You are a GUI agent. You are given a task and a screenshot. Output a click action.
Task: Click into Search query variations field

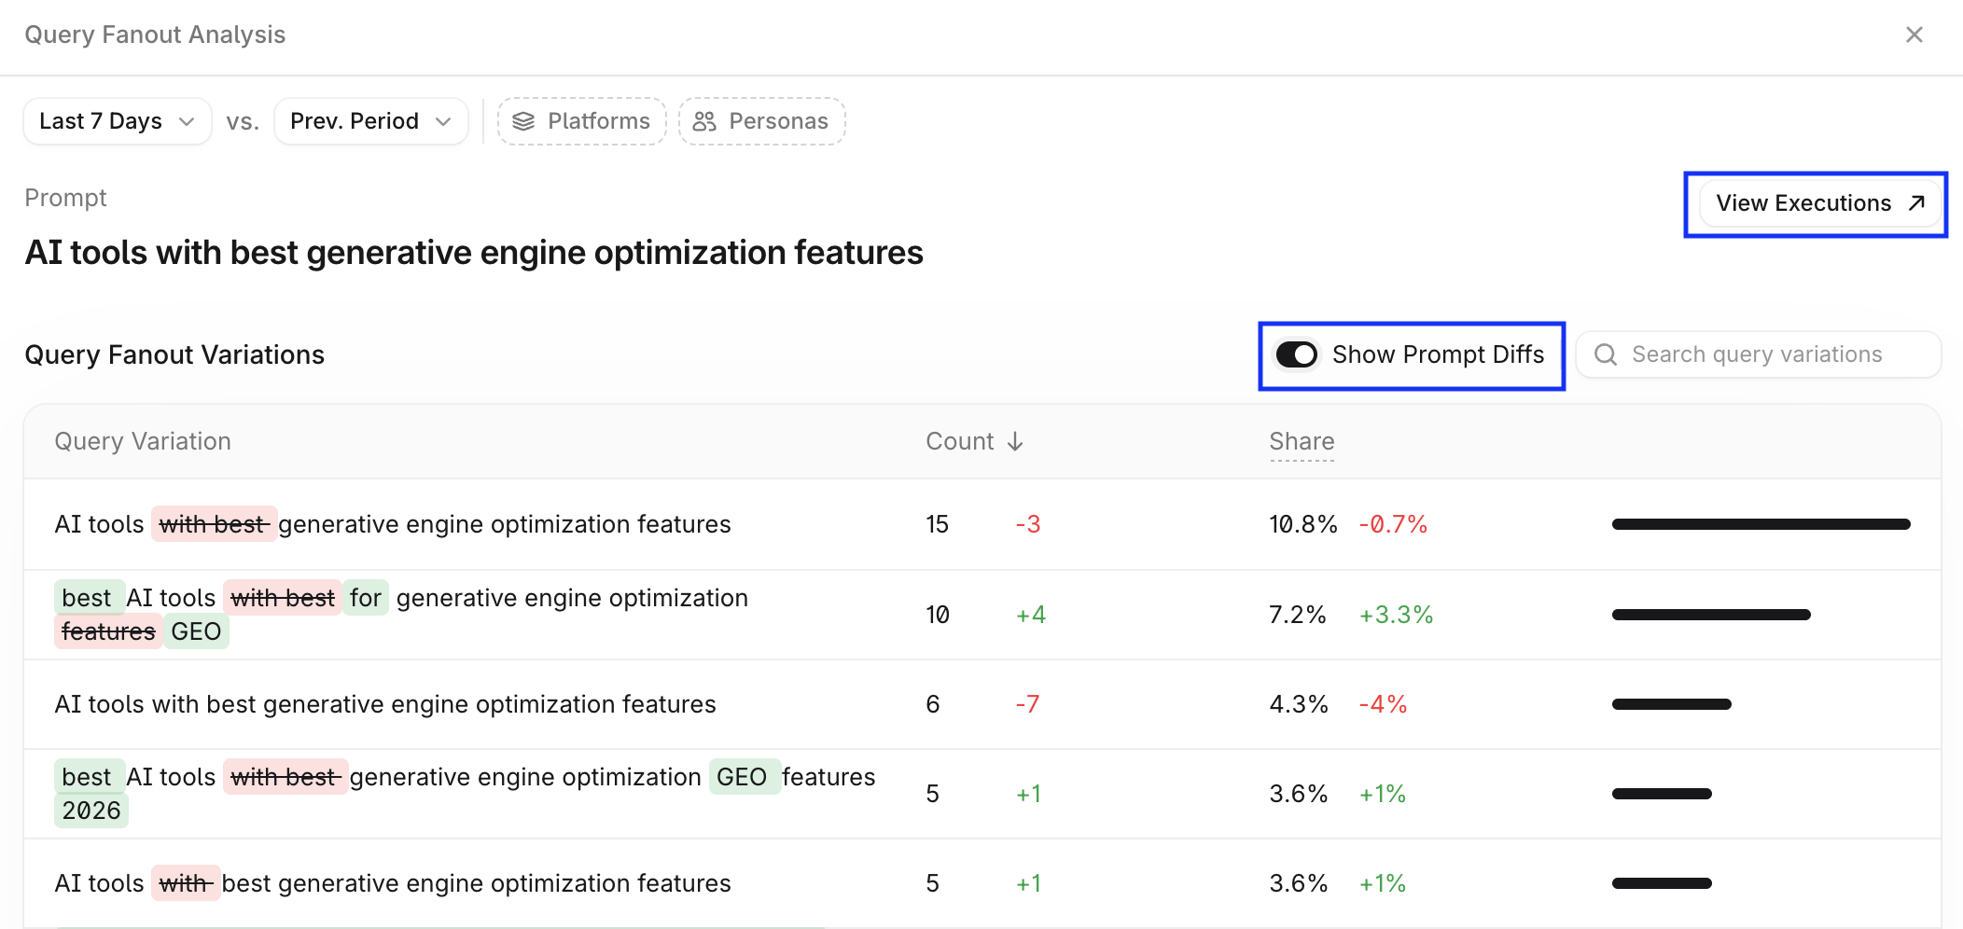pyautogui.click(x=1759, y=354)
